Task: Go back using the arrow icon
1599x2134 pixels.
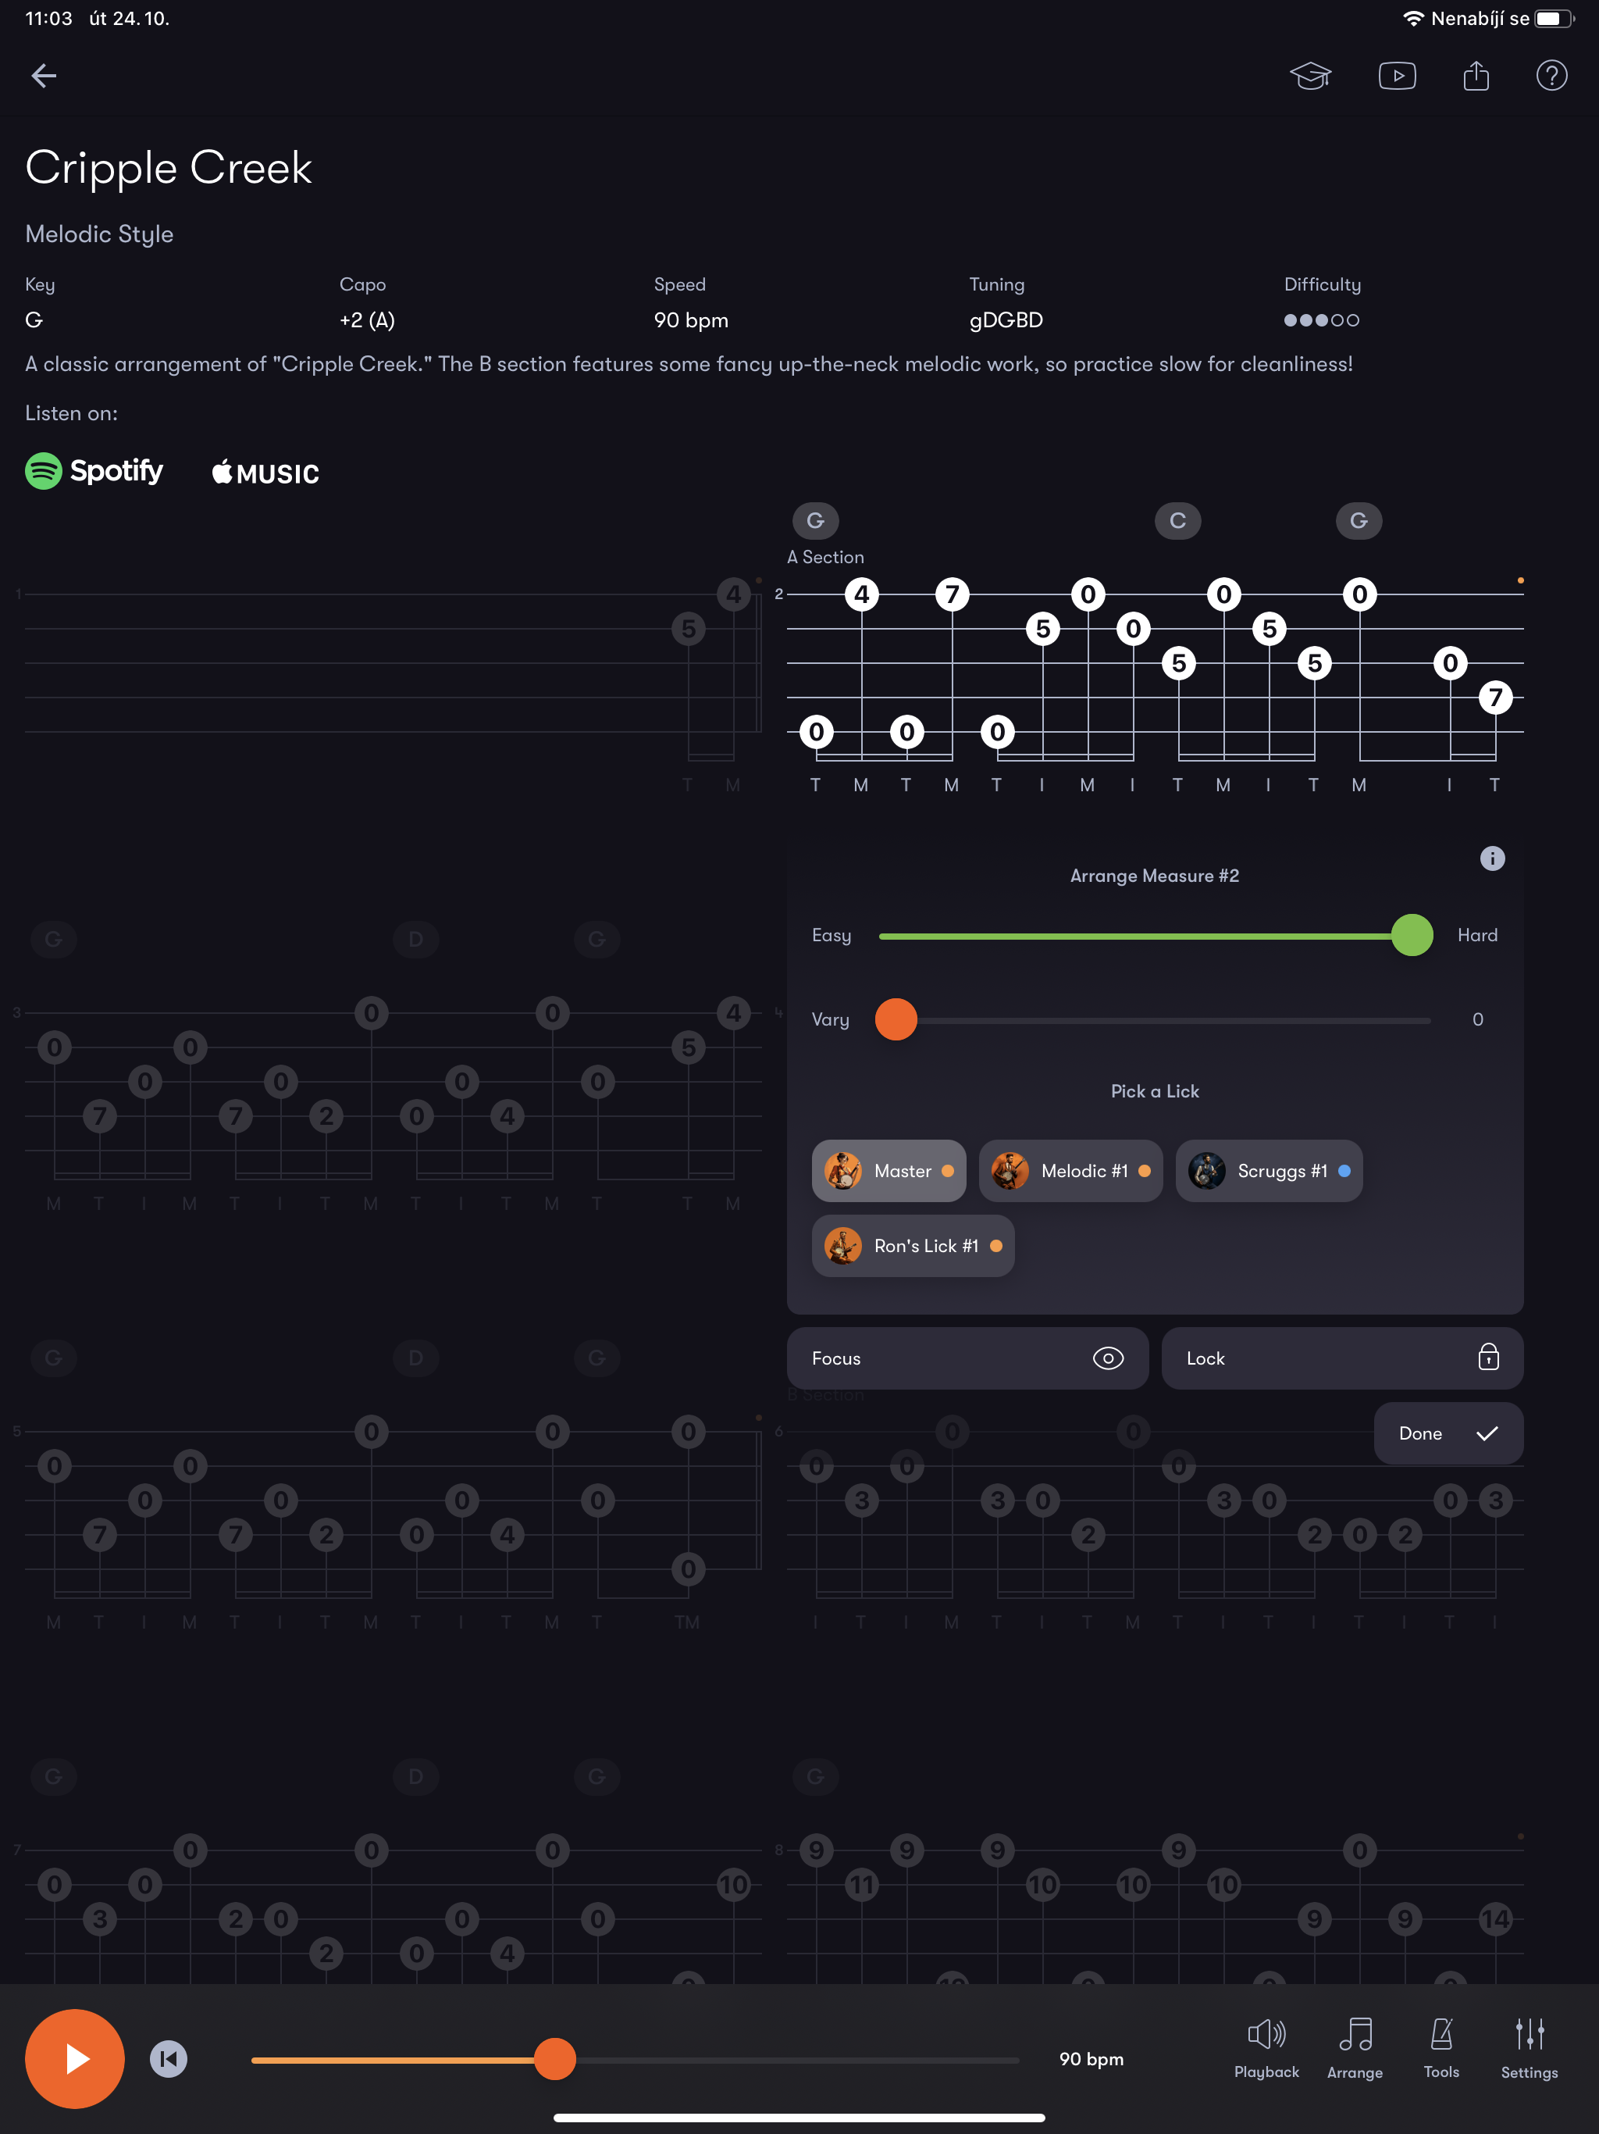Action: click(44, 75)
